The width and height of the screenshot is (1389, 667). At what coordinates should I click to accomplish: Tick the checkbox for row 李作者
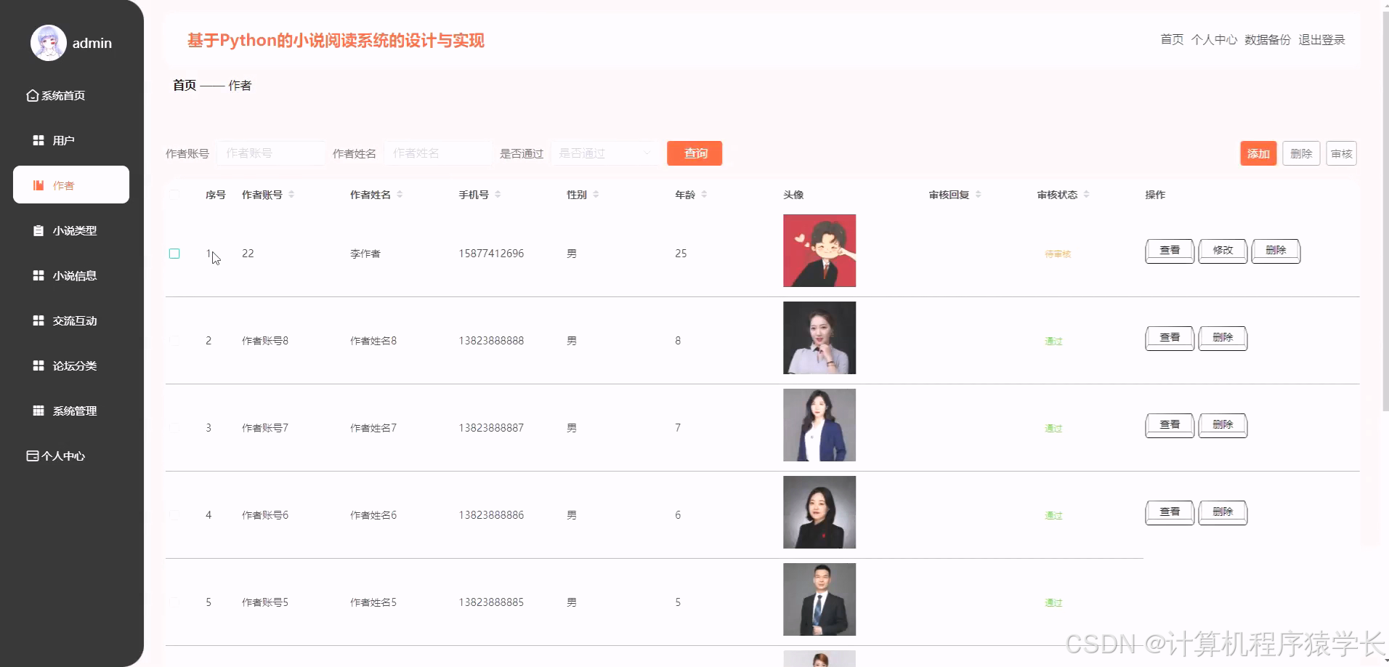[x=174, y=254]
